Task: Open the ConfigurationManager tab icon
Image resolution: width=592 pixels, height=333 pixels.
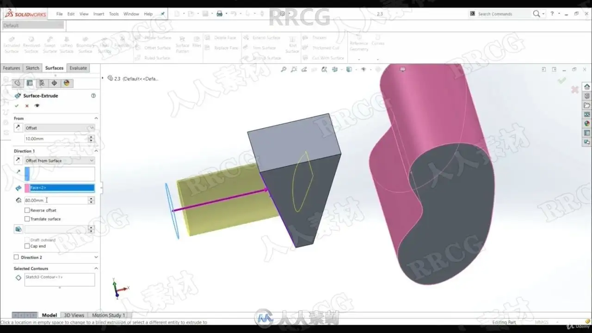Action: pos(42,83)
